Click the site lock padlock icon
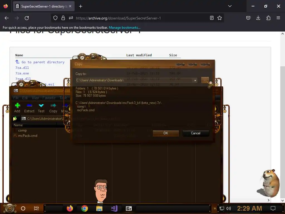Screen dimensions: 285x214 coord(63,18)
